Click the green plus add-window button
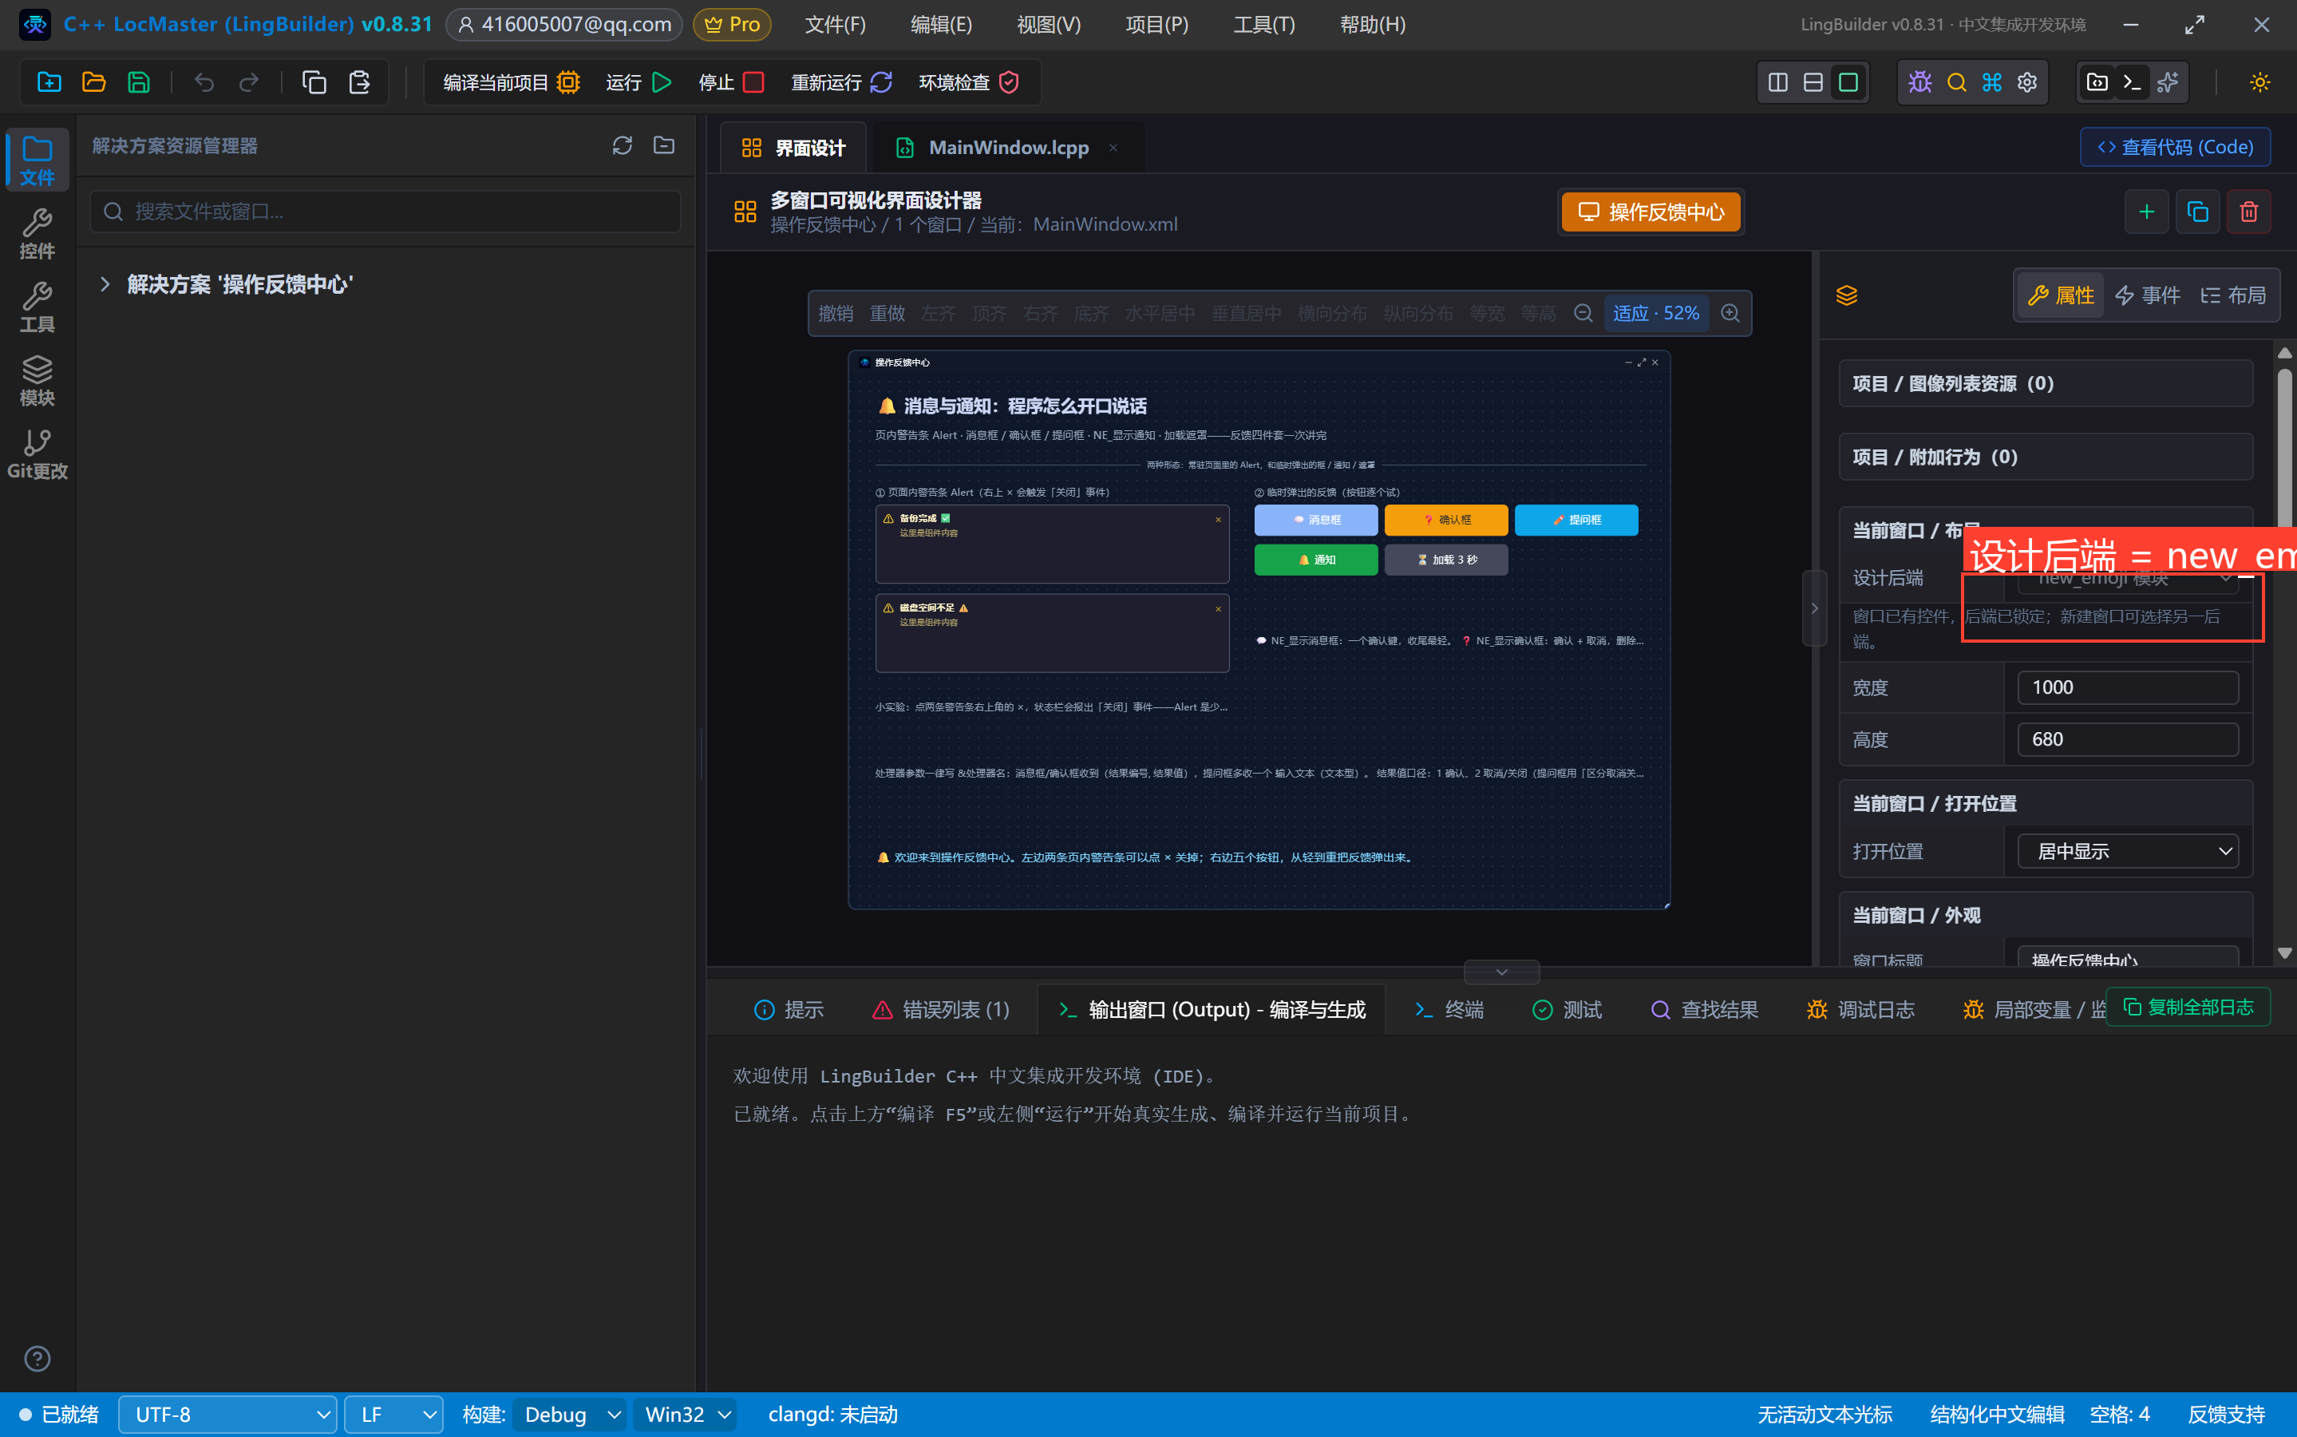The image size is (2297, 1437). [2146, 212]
